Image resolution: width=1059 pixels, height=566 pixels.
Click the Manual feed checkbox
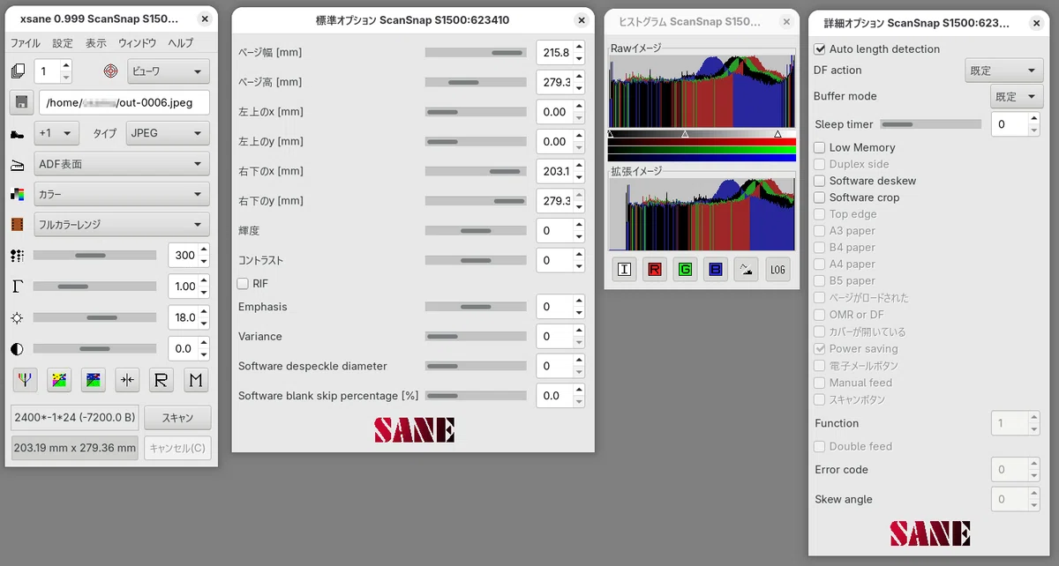(x=820, y=383)
